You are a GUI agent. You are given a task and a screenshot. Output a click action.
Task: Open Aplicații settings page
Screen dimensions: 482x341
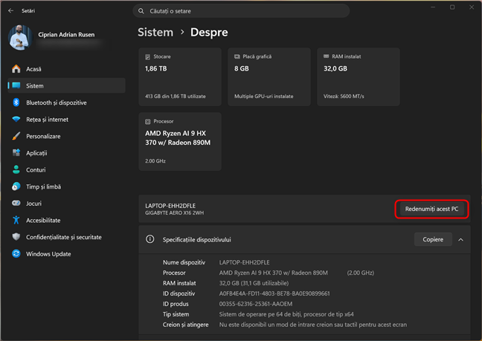click(66, 152)
